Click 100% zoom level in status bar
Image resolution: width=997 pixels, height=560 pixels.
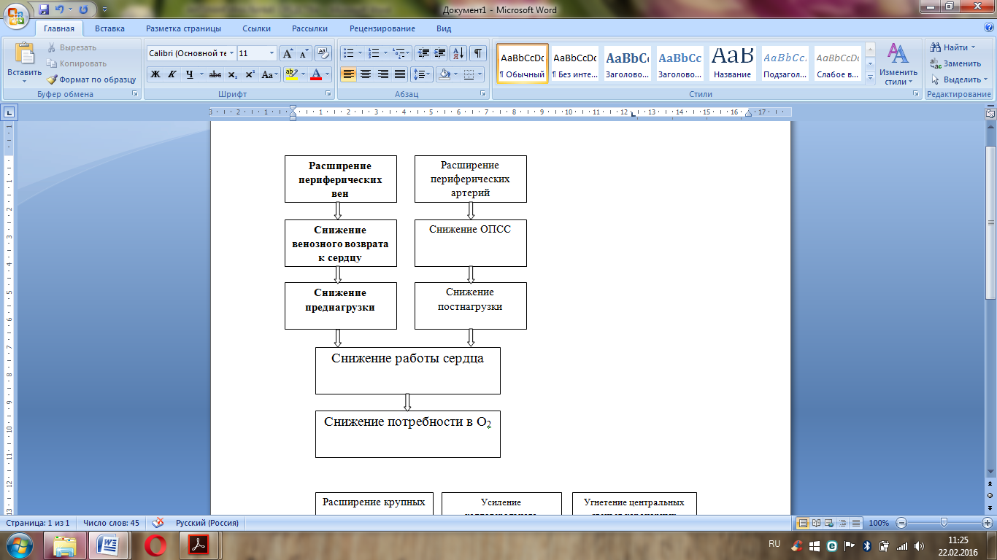[879, 523]
